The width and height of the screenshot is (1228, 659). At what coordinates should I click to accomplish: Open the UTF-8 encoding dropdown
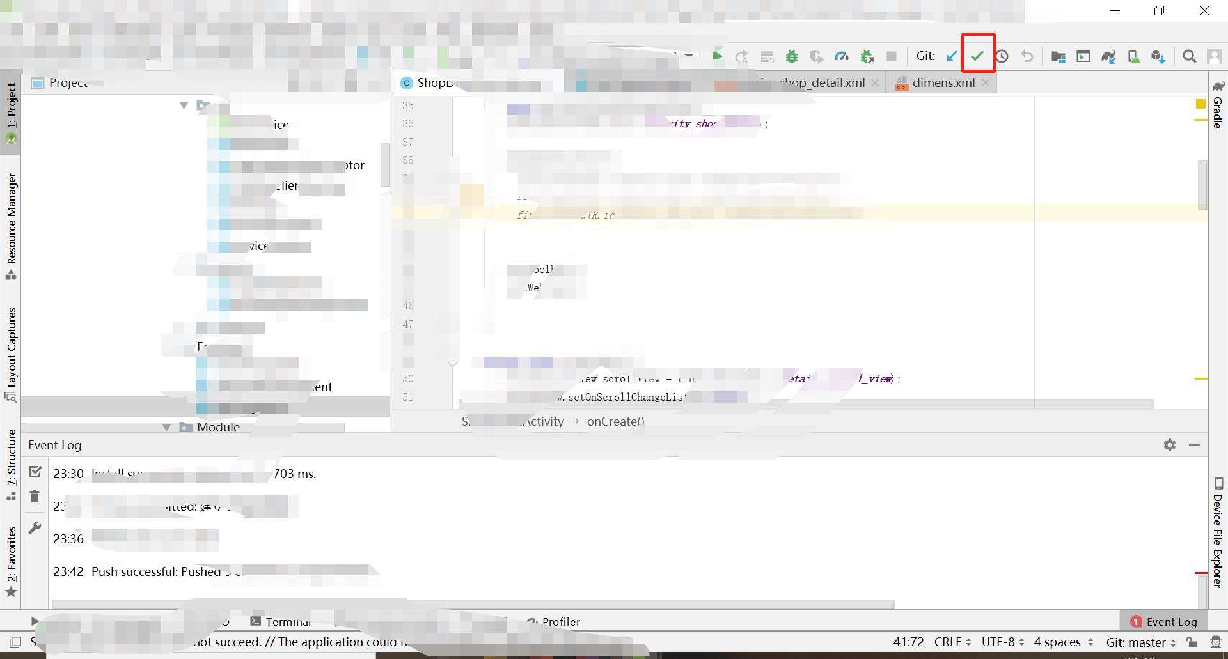[1003, 642]
